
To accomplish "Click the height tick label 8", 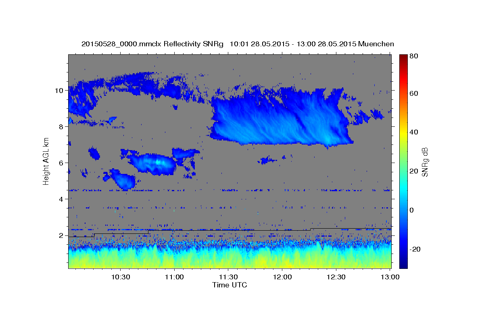I will (x=61, y=126).
